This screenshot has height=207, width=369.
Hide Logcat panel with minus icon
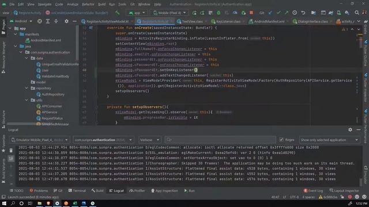coord(359,129)
